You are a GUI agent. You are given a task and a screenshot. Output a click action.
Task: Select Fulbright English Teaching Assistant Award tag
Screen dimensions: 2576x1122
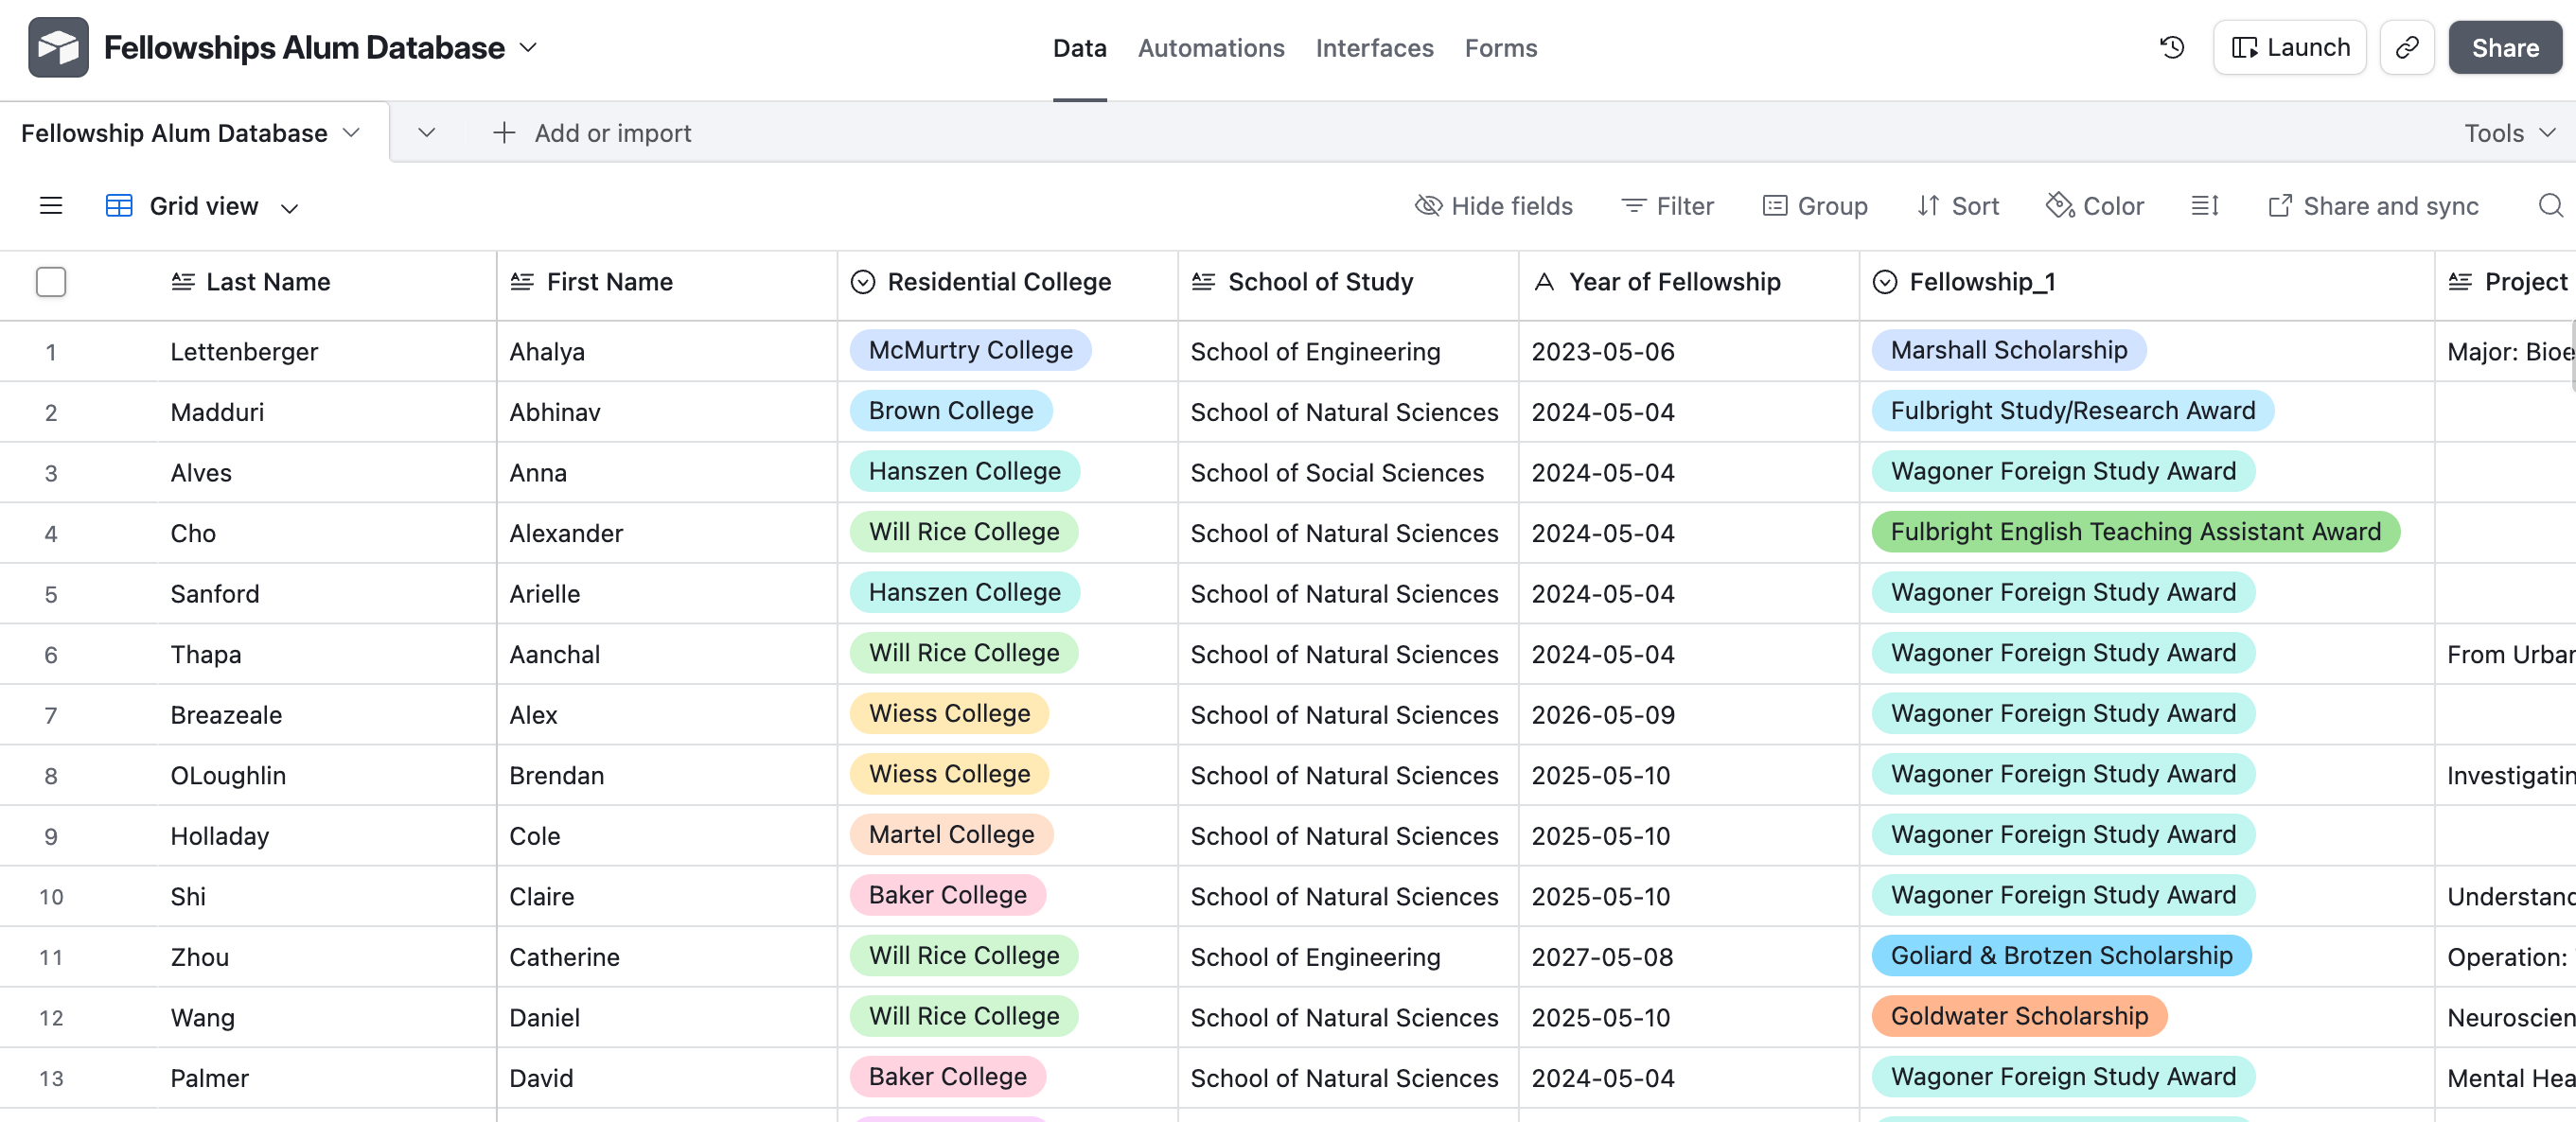[2136, 531]
